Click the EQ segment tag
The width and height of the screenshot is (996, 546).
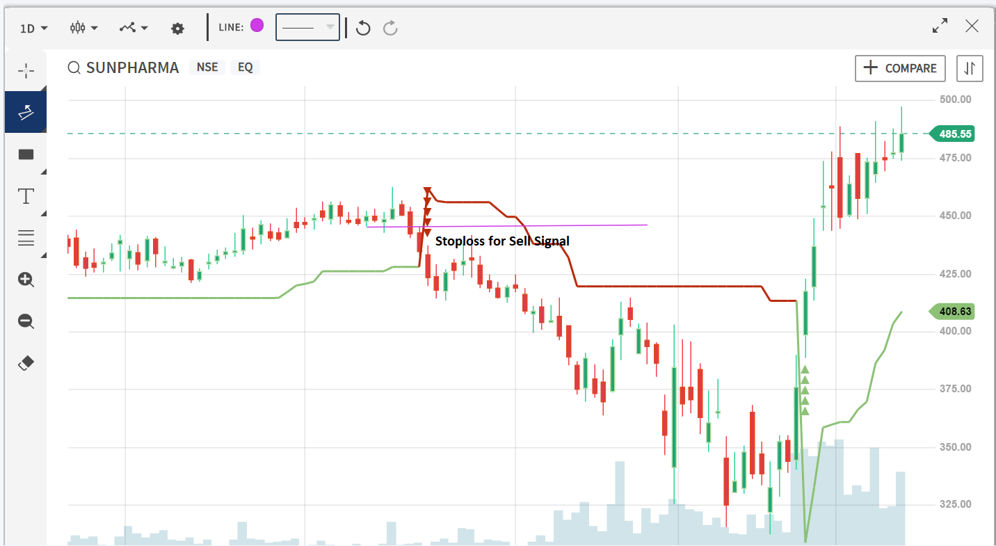point(246,67)
